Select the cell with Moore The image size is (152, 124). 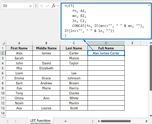pos(74,58)
